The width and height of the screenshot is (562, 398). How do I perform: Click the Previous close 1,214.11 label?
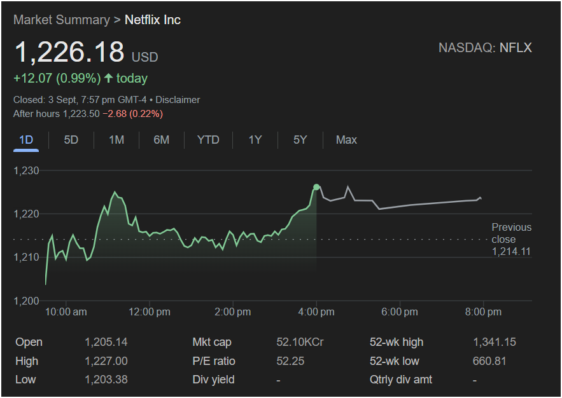[512, 239]
